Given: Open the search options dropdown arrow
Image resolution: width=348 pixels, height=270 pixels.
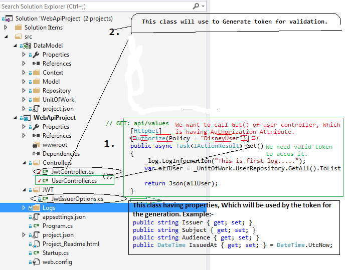Looking at the screenshot, I should coord(203,6).
